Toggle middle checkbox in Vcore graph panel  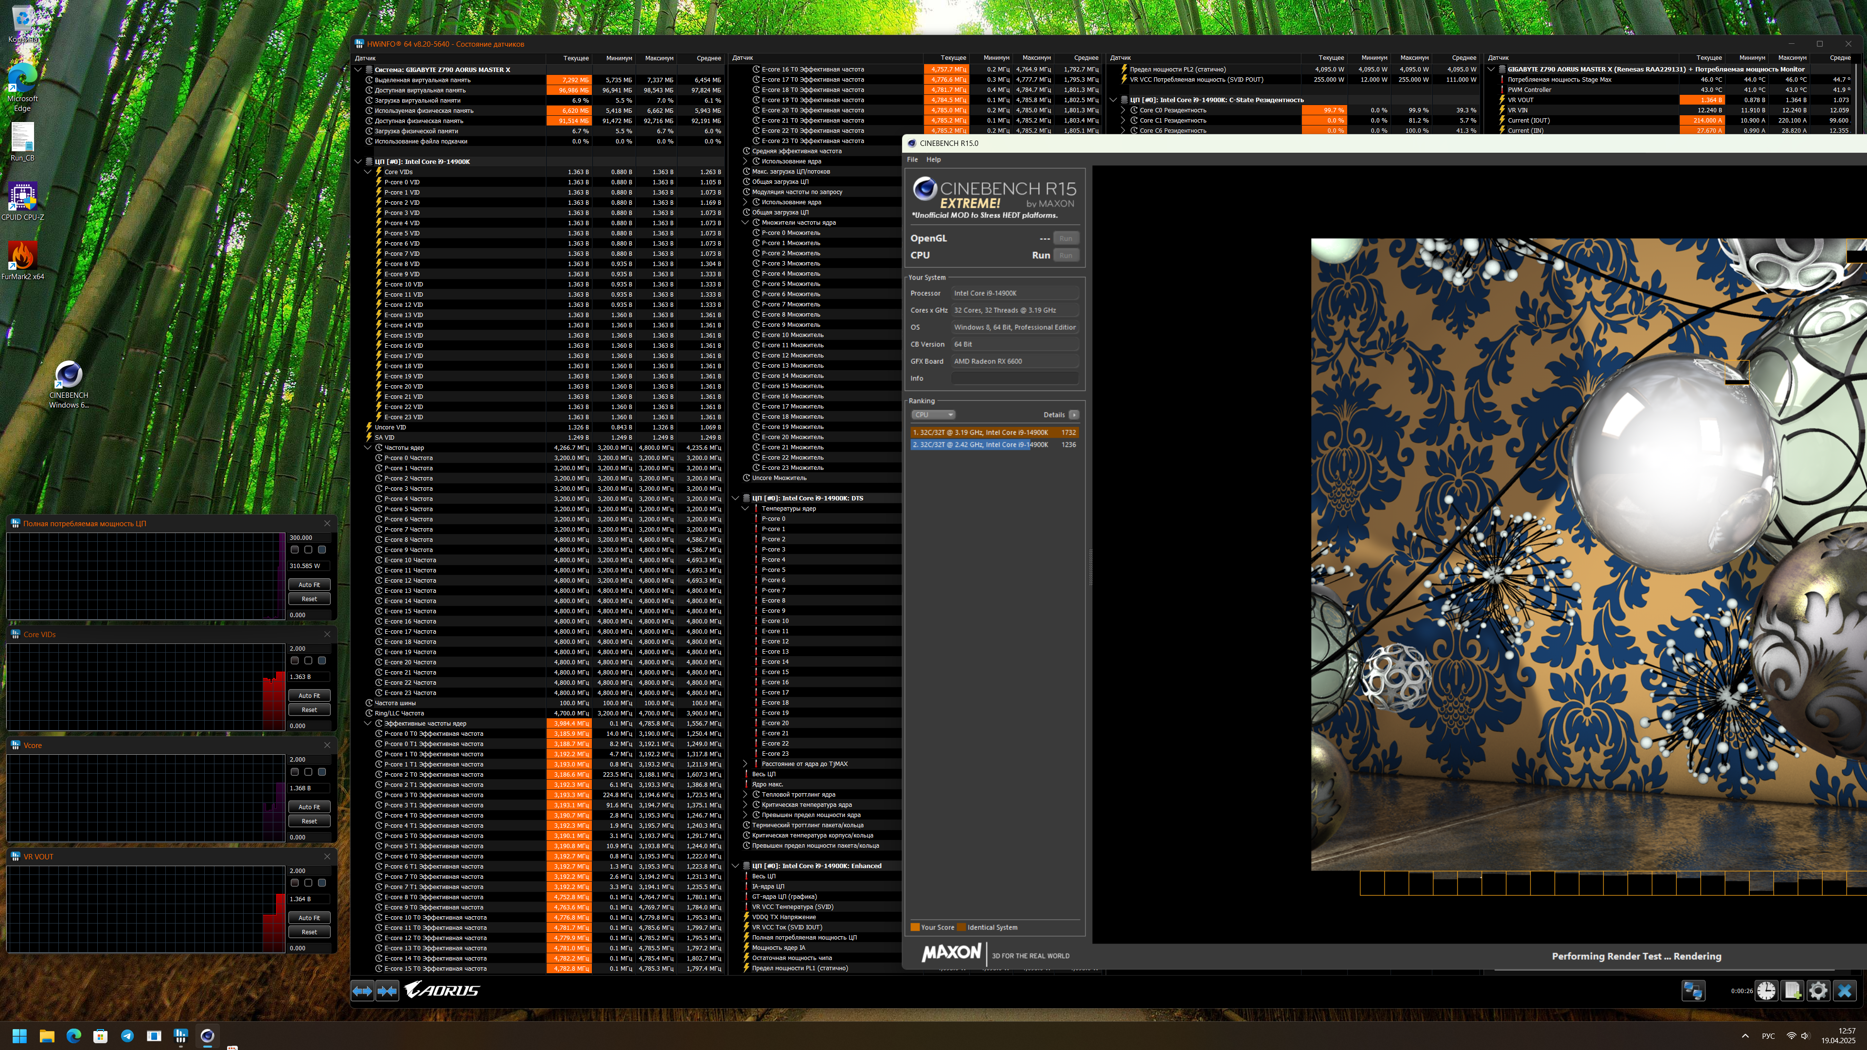click(308, 772)
